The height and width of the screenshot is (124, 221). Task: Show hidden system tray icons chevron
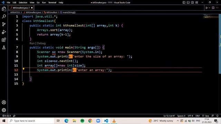178,121
